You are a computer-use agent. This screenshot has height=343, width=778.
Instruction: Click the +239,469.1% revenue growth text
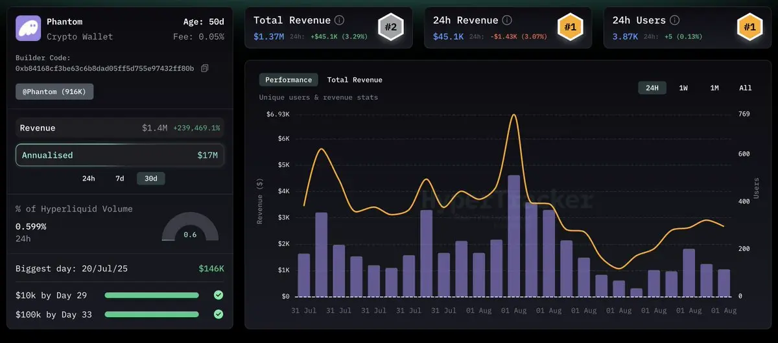[196, 128]
